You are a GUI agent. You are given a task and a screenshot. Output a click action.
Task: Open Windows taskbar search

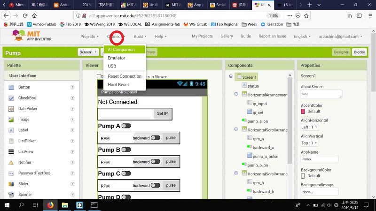click(21, 205)
